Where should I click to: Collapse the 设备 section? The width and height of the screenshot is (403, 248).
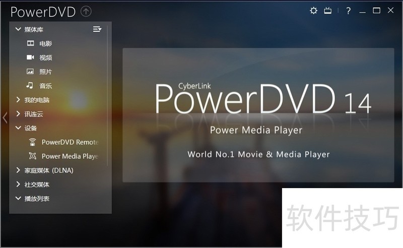point(18,128)
